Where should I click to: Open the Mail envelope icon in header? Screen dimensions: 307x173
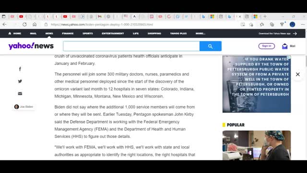pyautogui.click(x=284, y=46)
